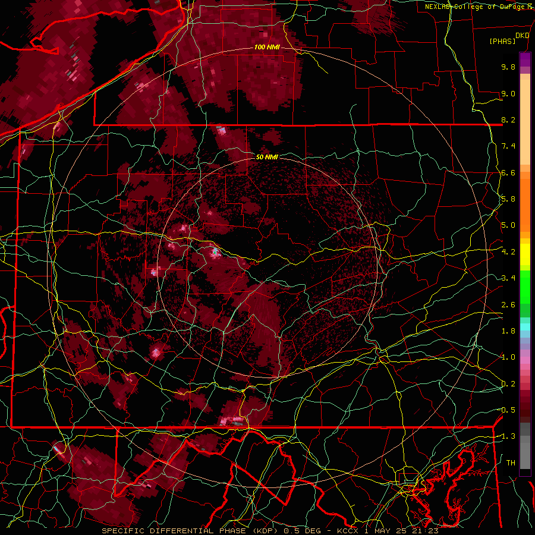Click the "[PHAS]" label above the color scale
The height and width of the screenshot is (535, 535).
502,42
